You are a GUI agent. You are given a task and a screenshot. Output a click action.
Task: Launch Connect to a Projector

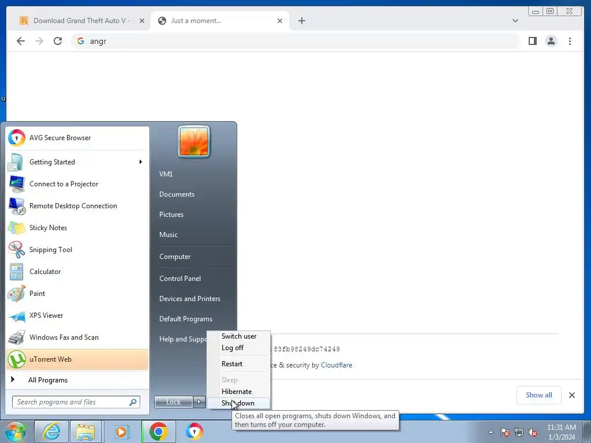(x=77, y=184)
